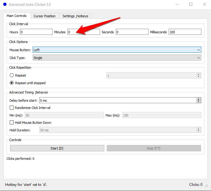Click the window resize grip corner
This screenshot has height=191, width=211.
tap(206, 186)
